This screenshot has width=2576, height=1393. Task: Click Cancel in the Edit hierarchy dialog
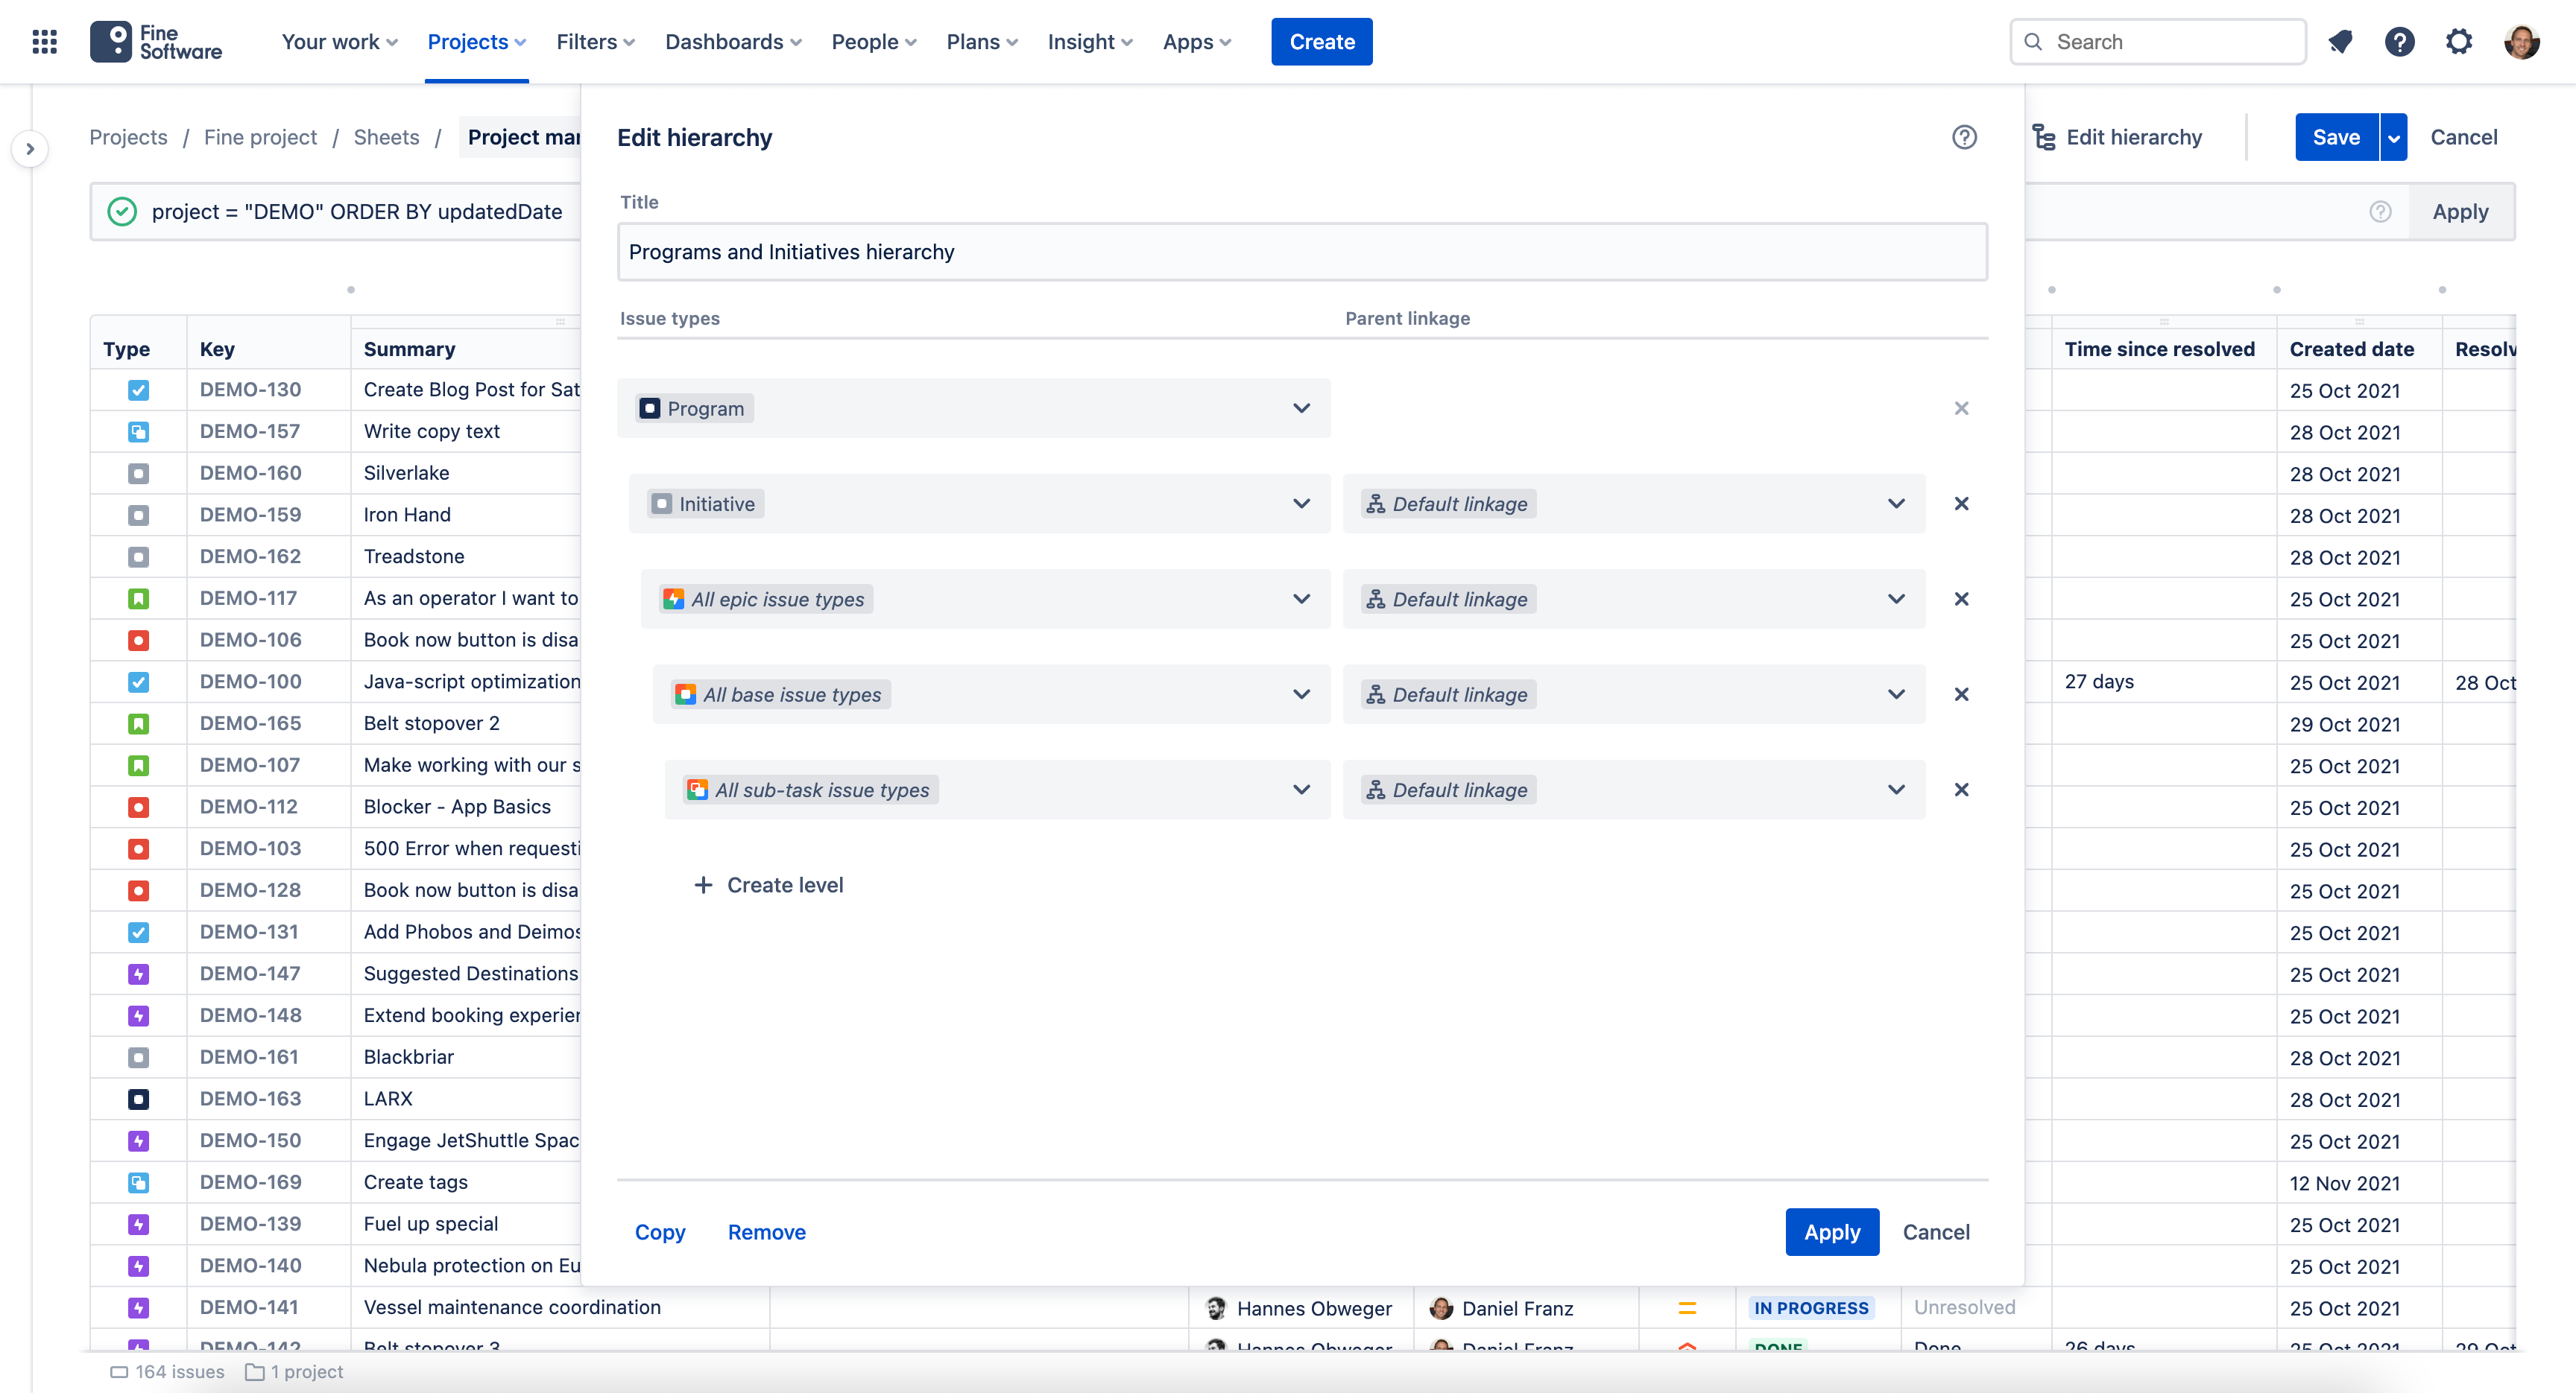[x=1935, y=1232]
